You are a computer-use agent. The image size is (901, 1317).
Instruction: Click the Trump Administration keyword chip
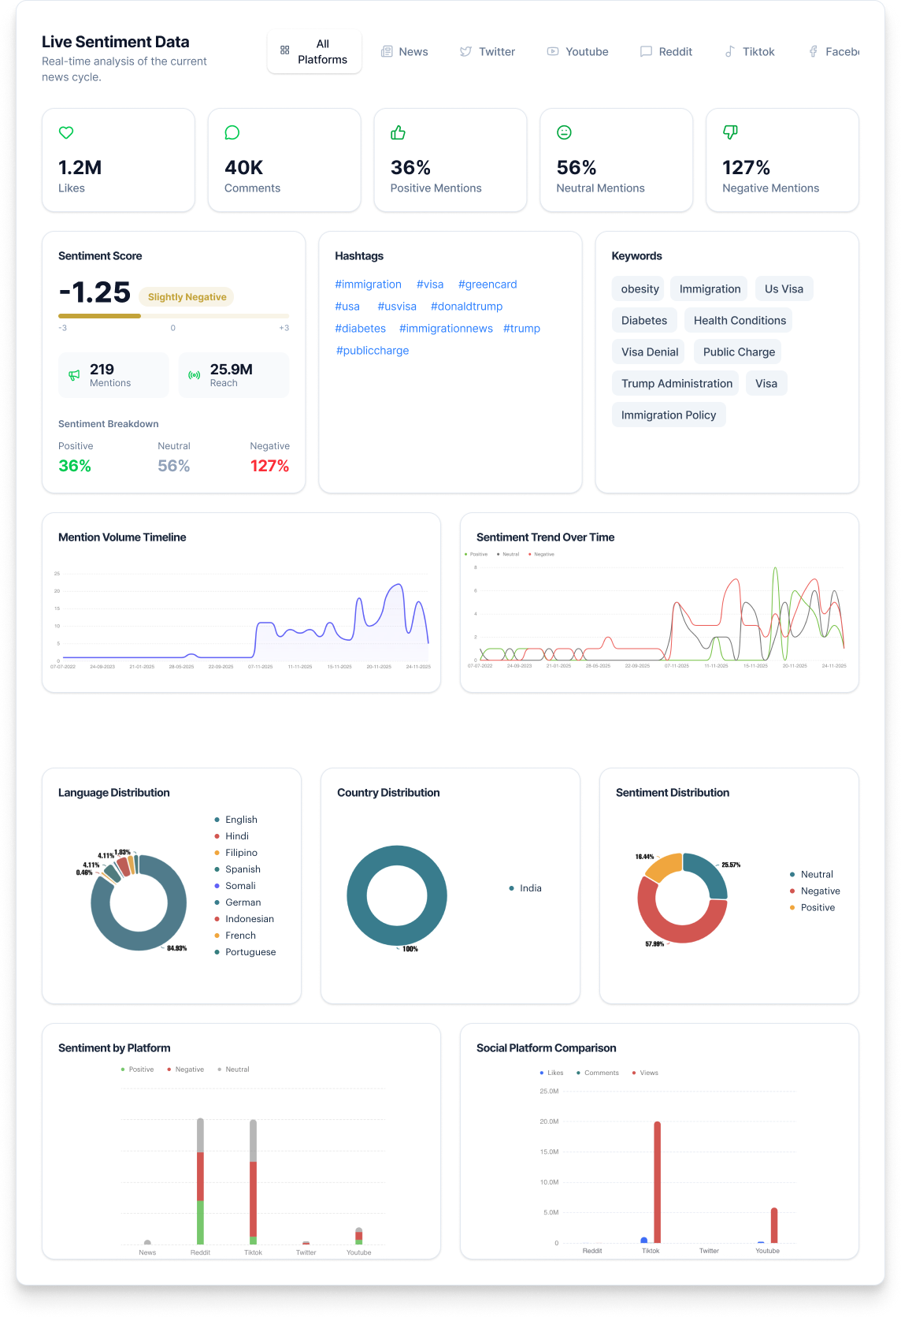pyautogui.click(x=677, y=384)
